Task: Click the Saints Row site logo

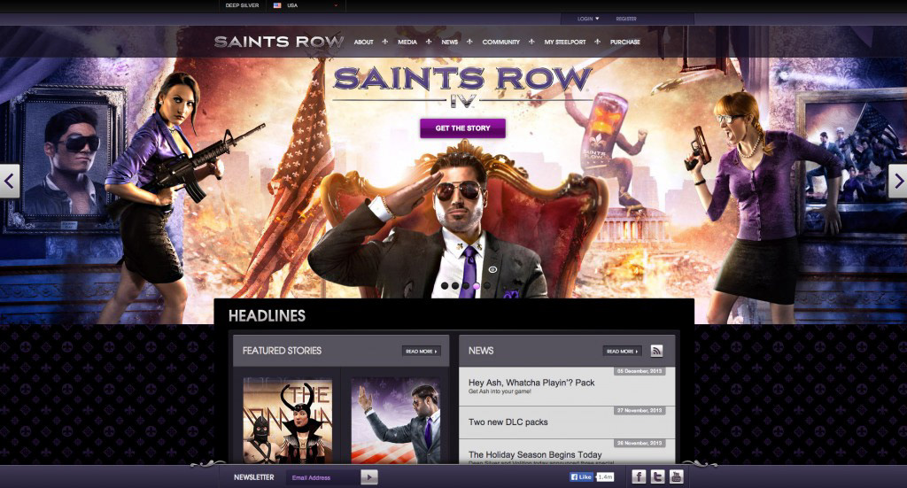Action: click(x=279, y=42)
